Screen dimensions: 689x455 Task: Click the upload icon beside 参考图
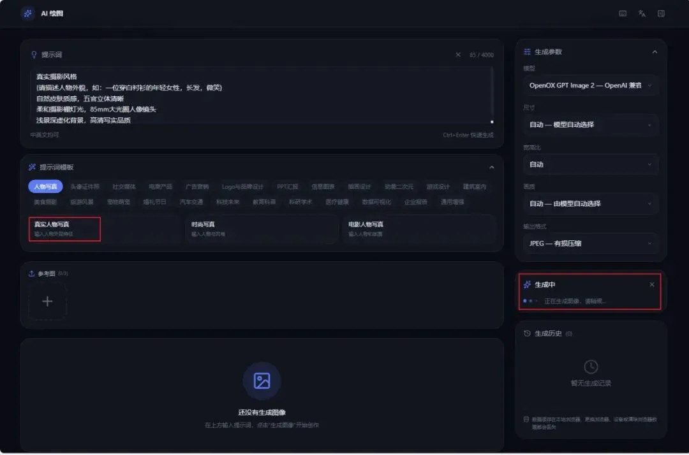coord(32,273)
